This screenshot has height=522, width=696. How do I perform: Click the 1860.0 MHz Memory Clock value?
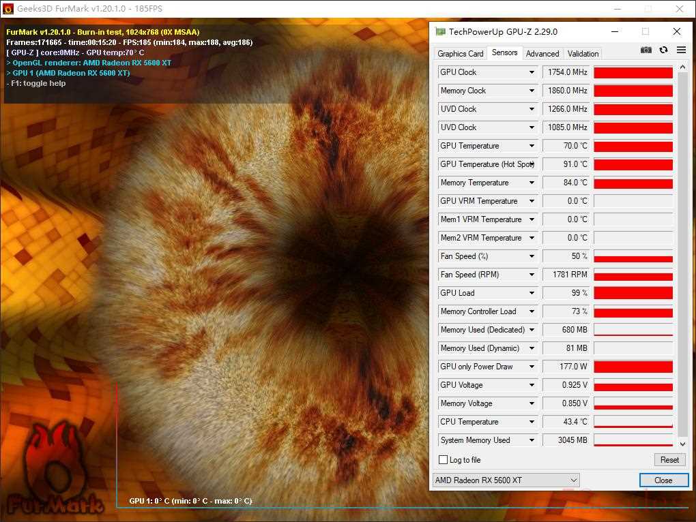point(566,91)
